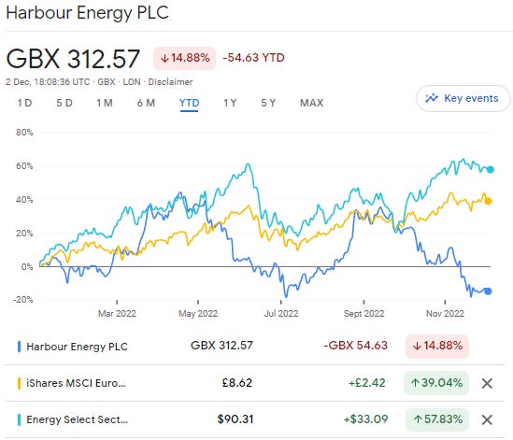Viewport: 513px width, 440px height.
Task: Click the -GBX 54.63 change value
Action: click(356, 346)
